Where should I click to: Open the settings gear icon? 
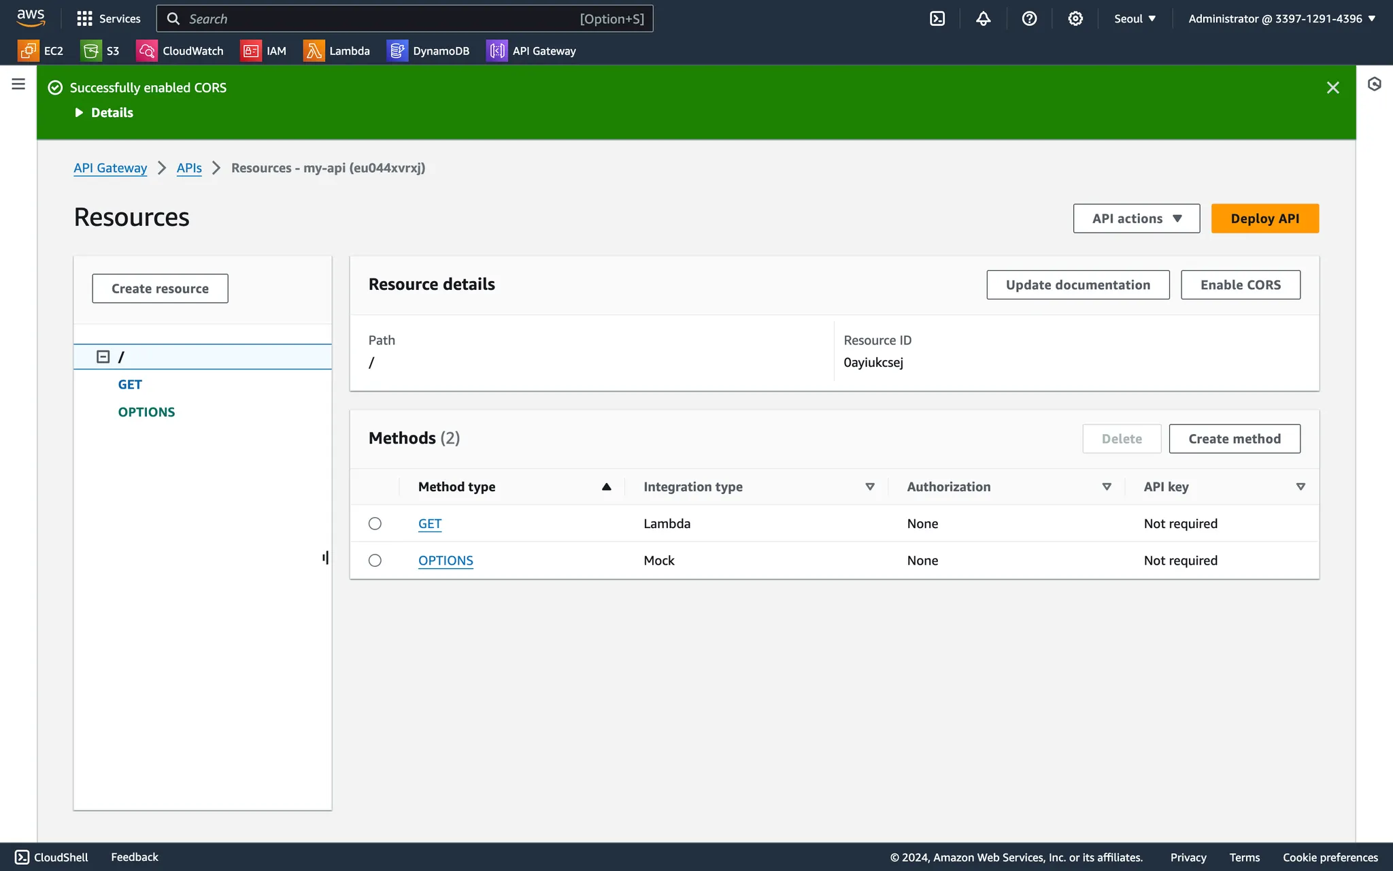pos(1075,19)
